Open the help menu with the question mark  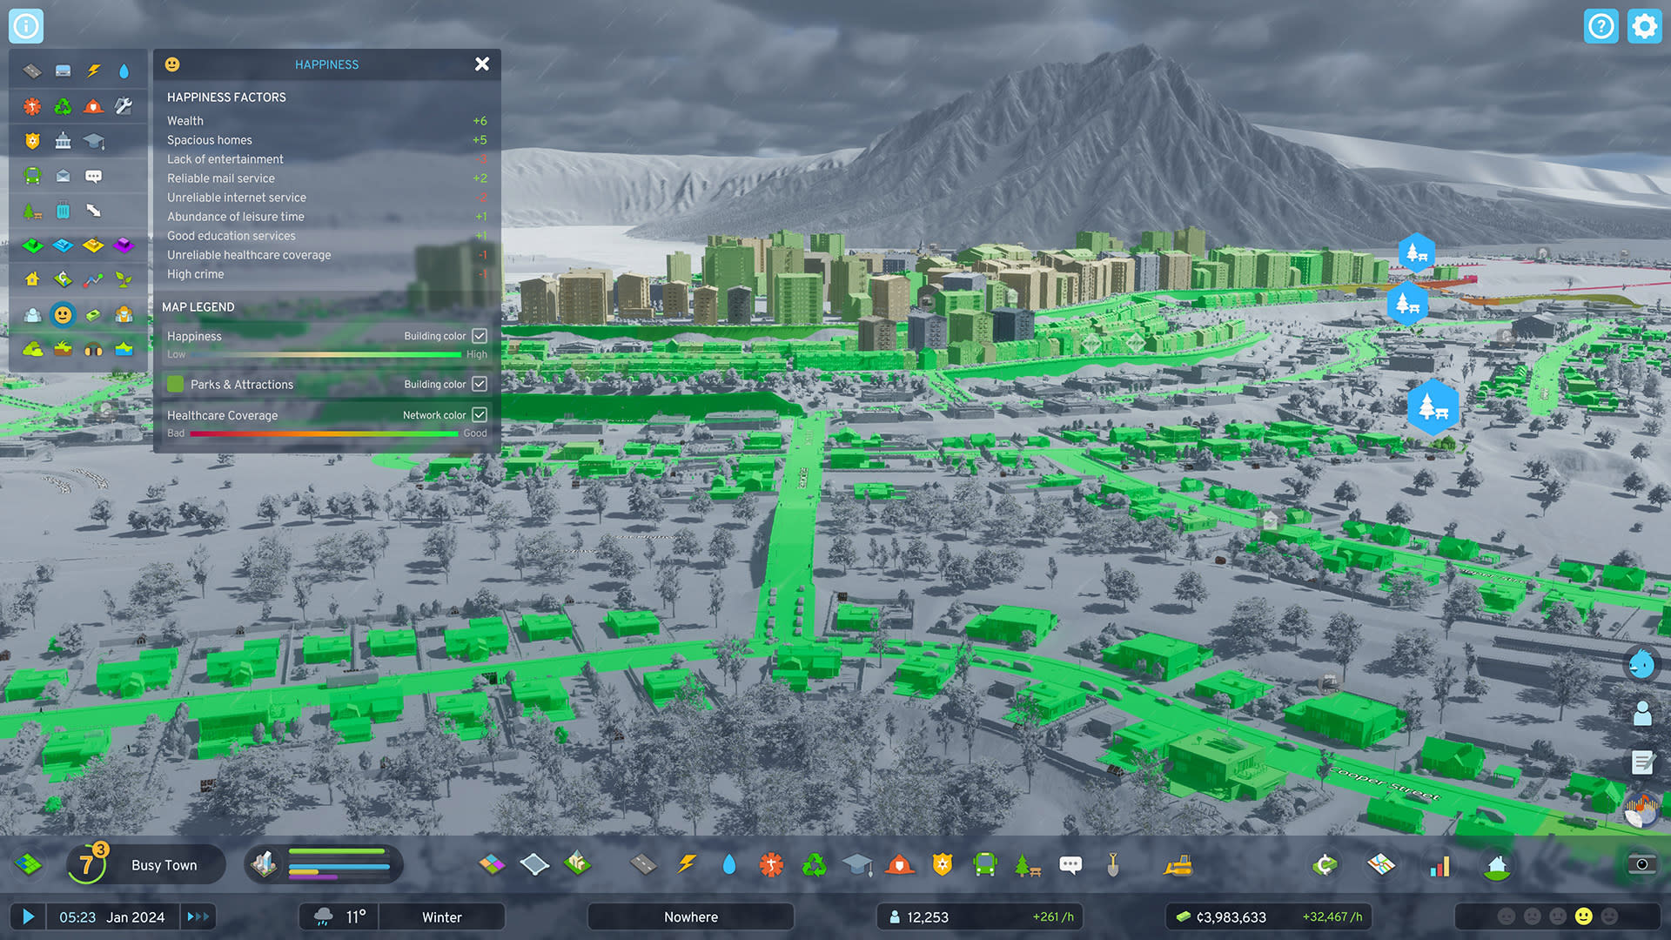(1601, 26)
